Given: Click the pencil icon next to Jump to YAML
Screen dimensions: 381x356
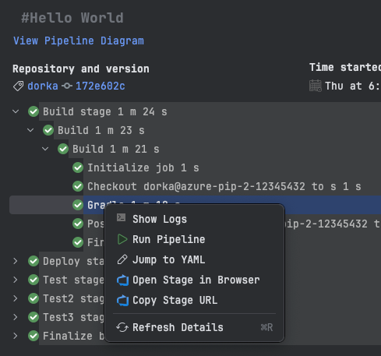Looking at the screenshot, I should pos(122,259).
